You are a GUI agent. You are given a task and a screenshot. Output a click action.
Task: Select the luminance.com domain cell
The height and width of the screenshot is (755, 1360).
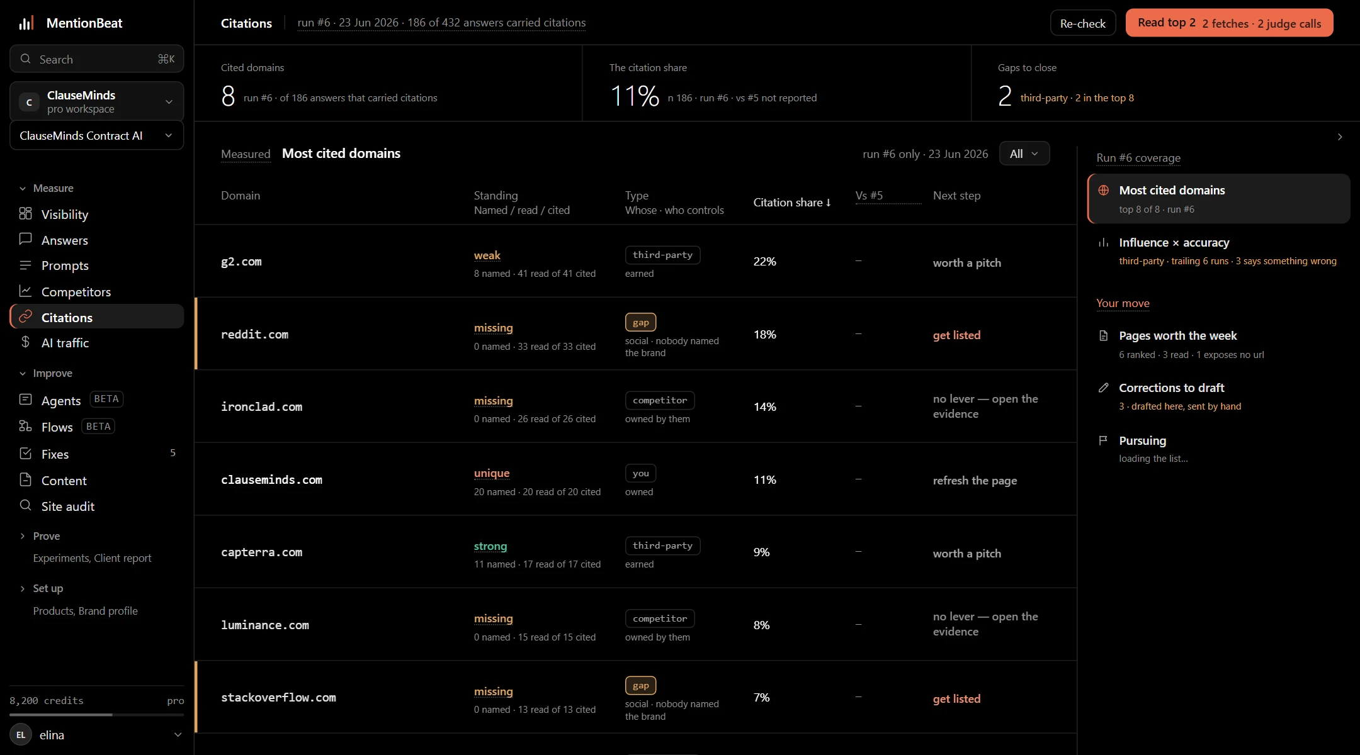[x=264, y=625]
